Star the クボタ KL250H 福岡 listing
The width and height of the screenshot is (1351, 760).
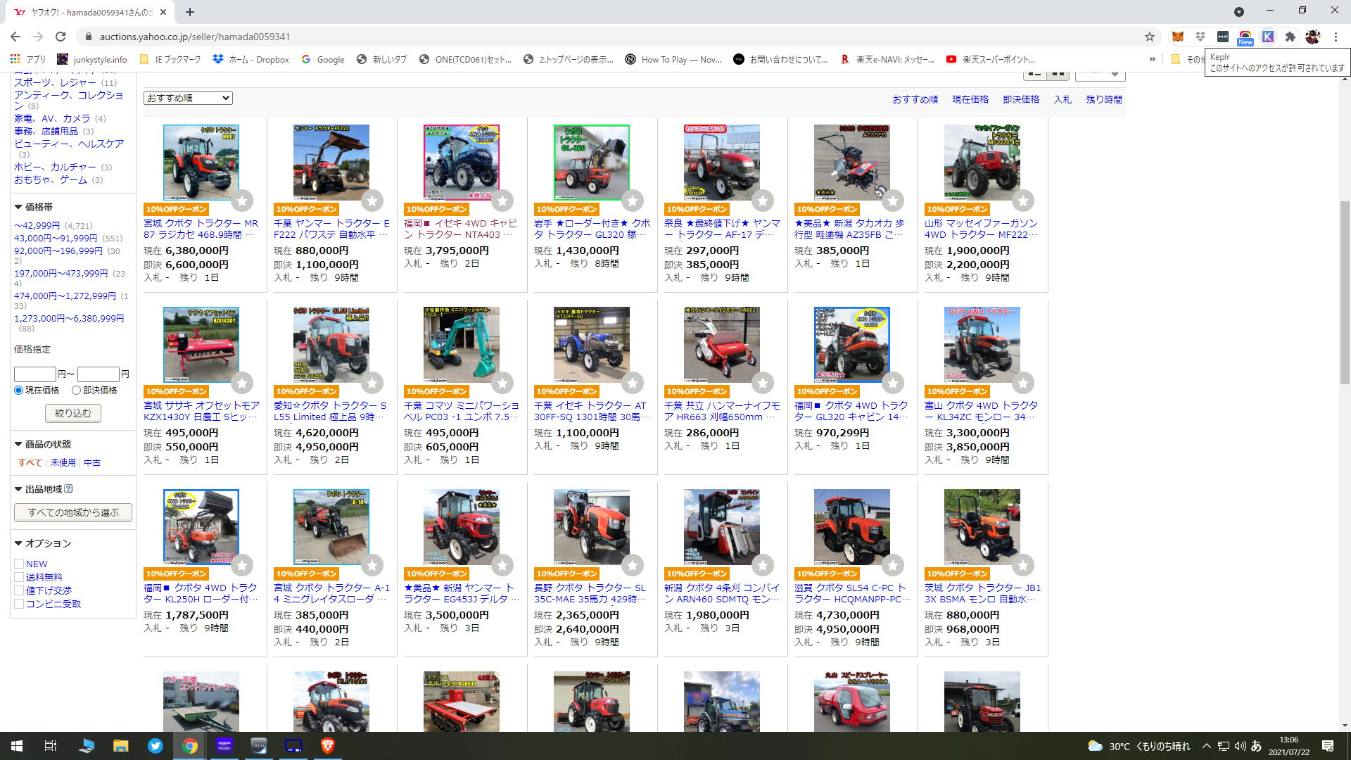242,565
